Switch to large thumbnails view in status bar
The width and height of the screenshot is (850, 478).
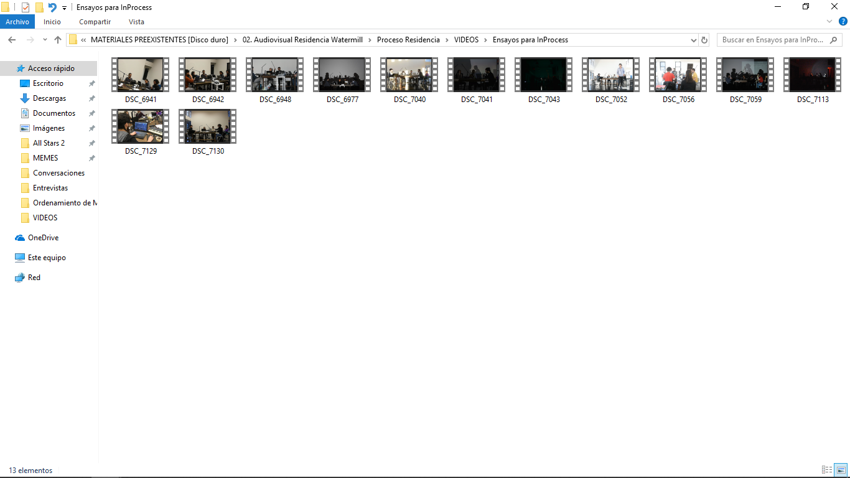coord(841,470)
